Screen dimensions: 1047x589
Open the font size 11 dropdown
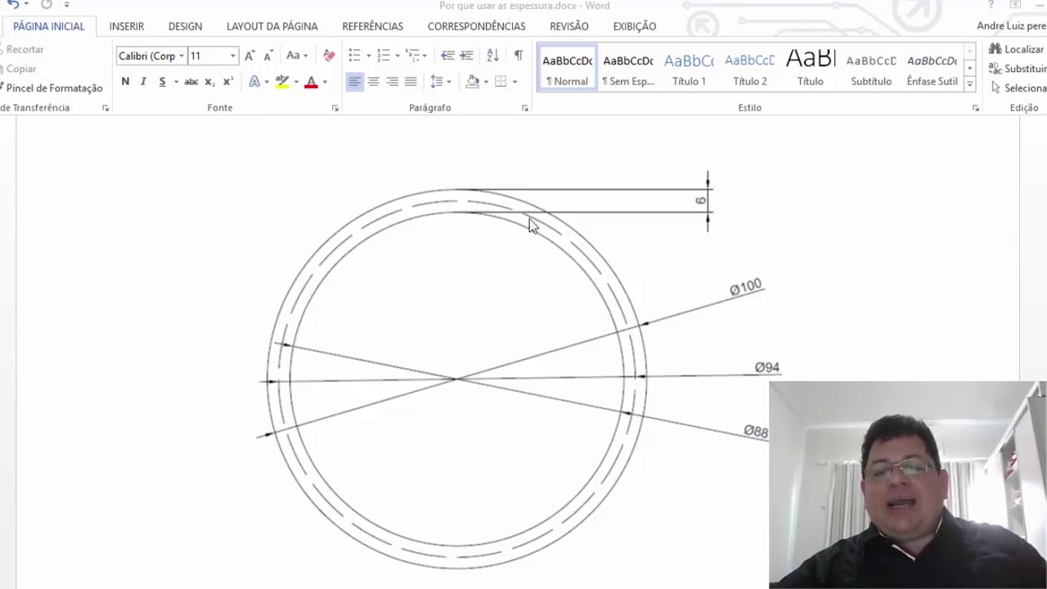click(x=233, y=56)
